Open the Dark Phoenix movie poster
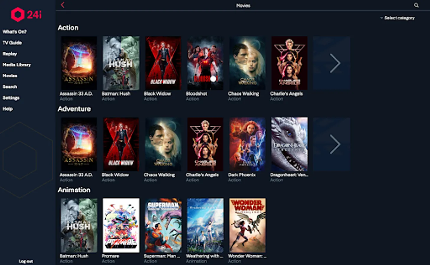The width and height of the screenshot is (430, 265). (x=247, y=144)
